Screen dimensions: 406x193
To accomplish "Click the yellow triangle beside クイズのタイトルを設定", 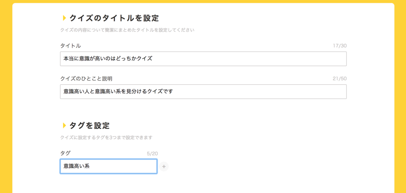I will tap(65, 18).
